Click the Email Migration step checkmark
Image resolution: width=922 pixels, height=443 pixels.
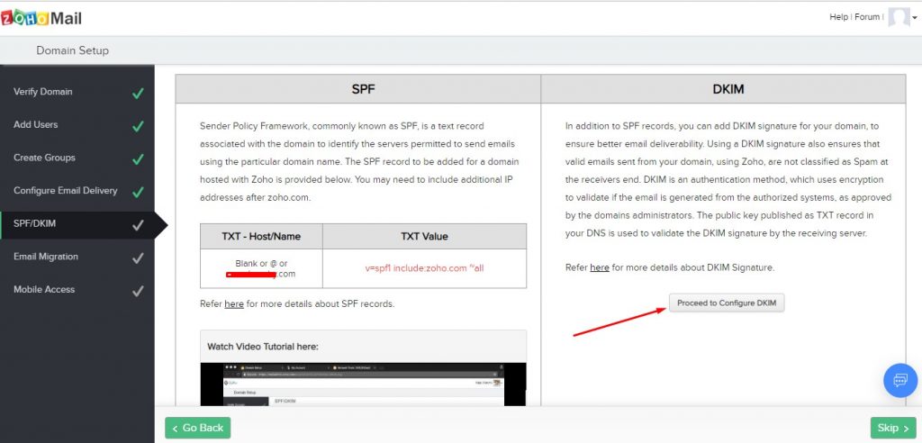138,258
